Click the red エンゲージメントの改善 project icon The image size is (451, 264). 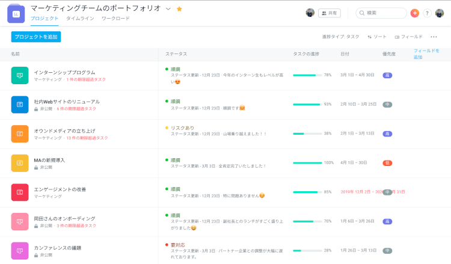point(20,192)
